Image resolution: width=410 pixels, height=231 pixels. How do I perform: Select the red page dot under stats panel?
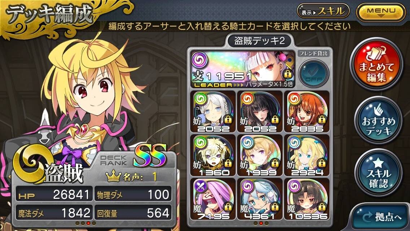coord(88,223)
